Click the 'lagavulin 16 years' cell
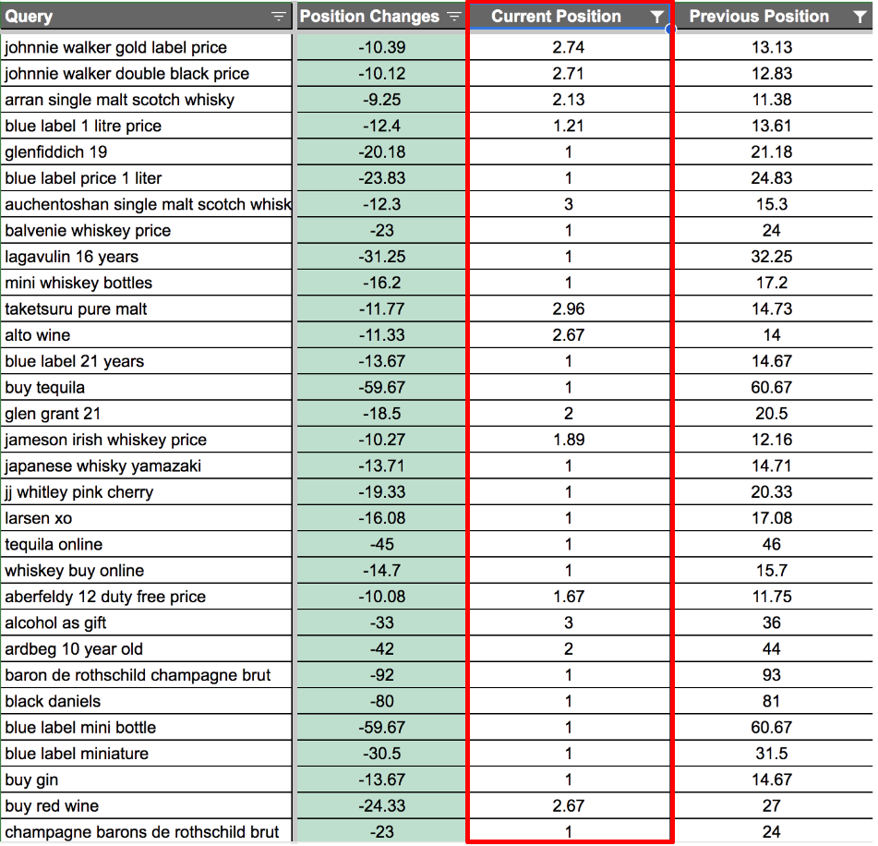The height and width of the screenshot is (846, 878). click(x=147, y=257)
